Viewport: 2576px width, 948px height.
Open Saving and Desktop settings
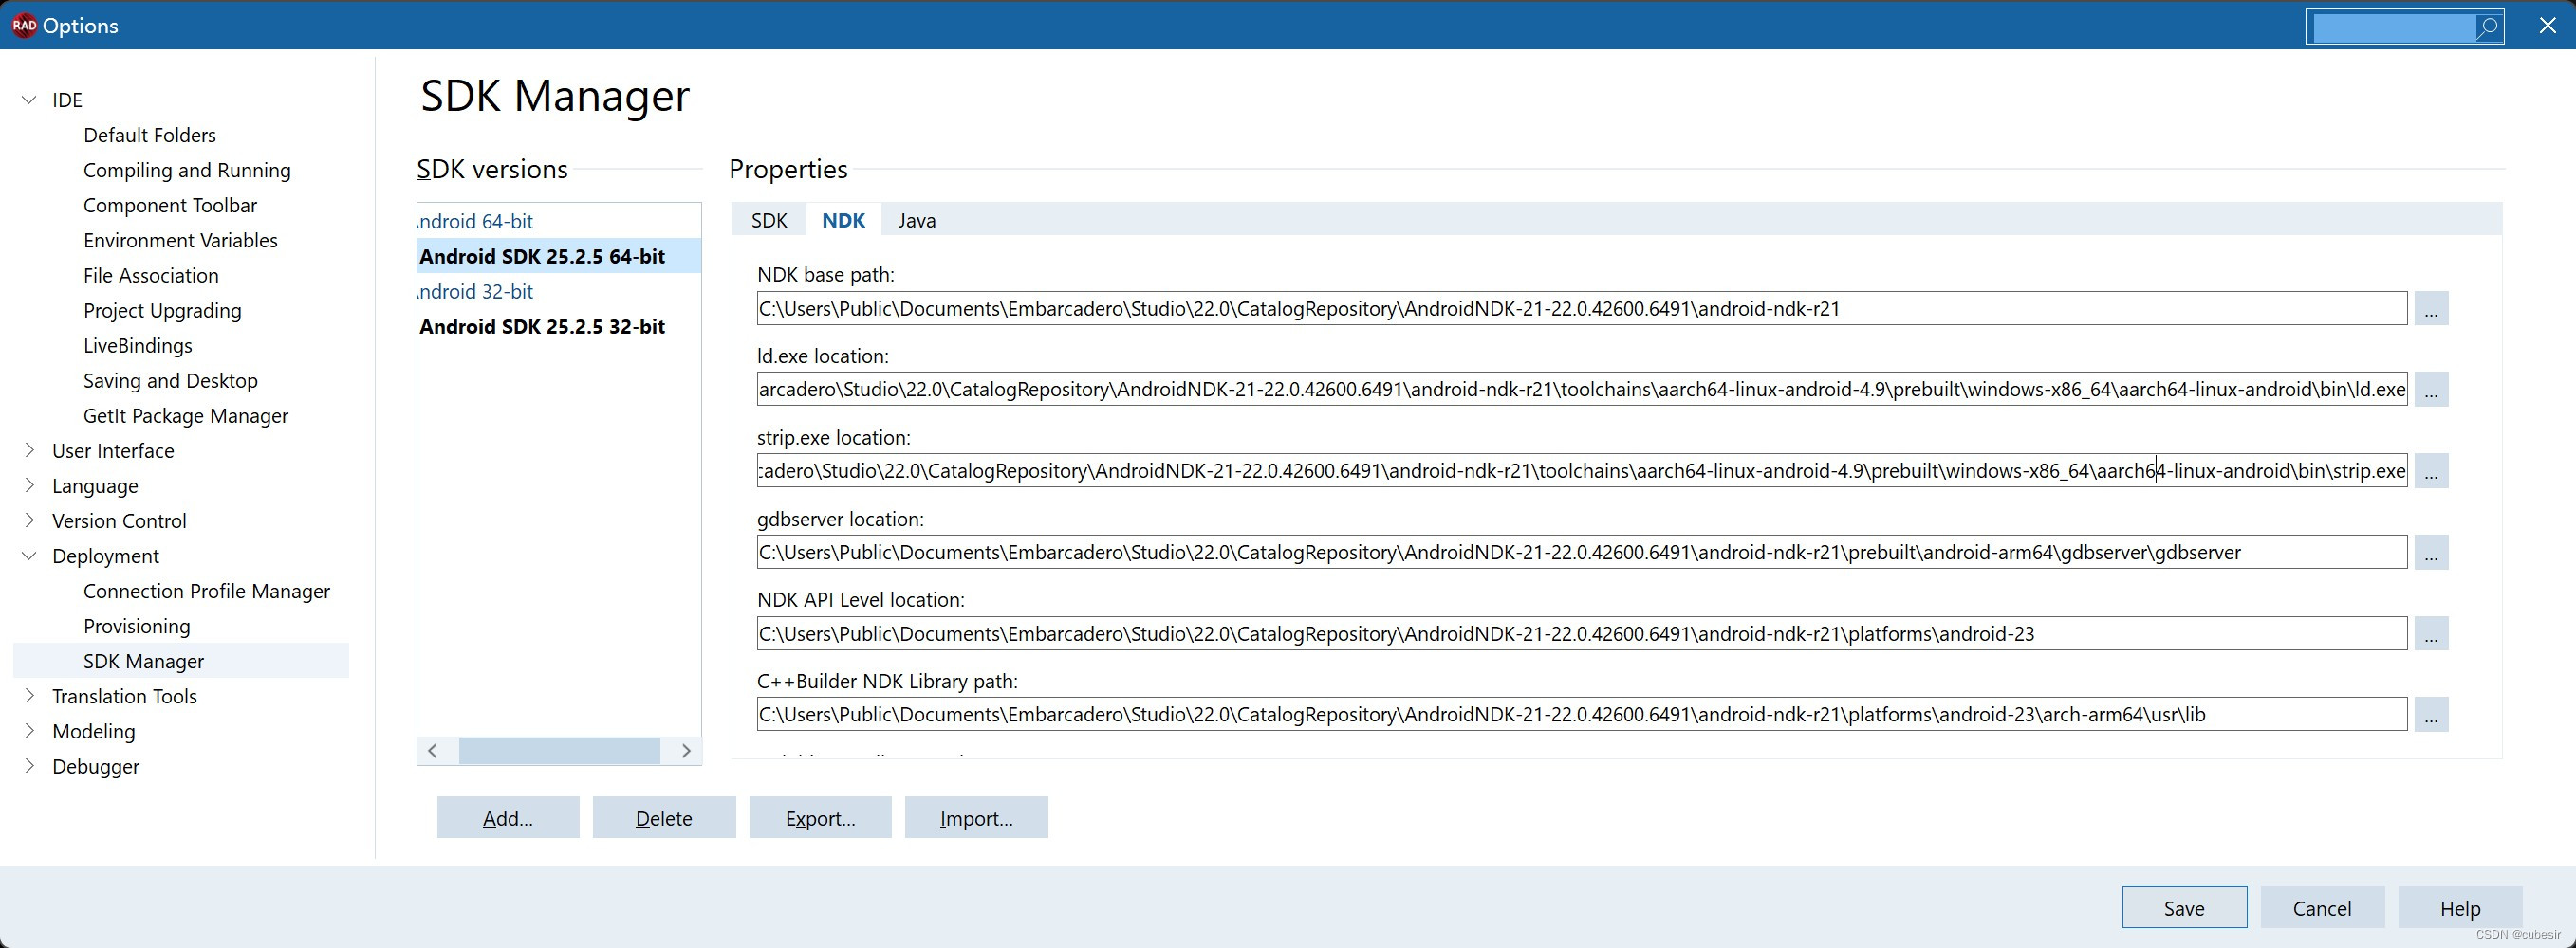170,380
